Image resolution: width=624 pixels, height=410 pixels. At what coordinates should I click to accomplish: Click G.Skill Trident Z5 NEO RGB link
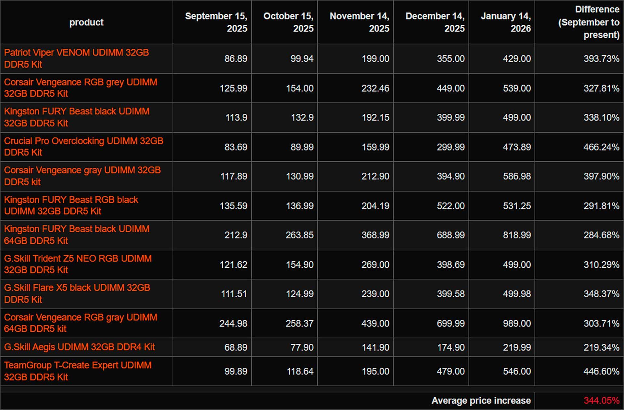coord(77,259)
